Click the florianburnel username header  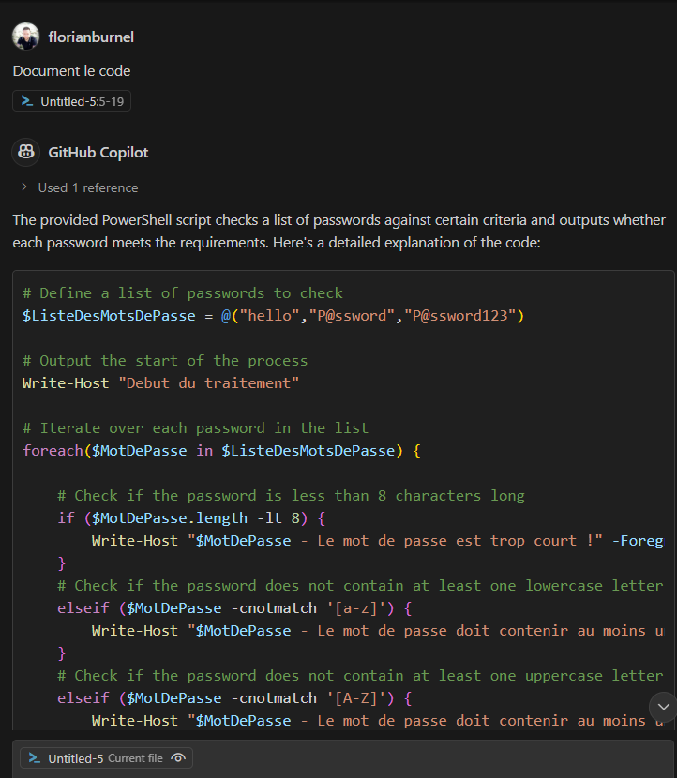pos(91,37)
